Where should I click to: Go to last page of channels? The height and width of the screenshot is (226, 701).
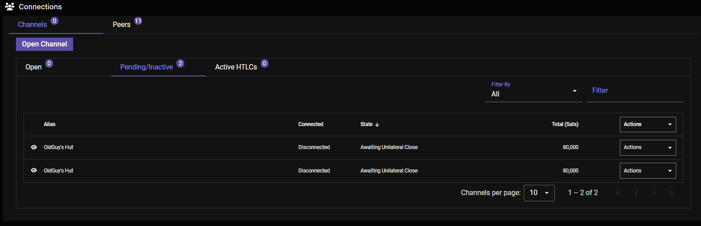(x=672, y=193)
